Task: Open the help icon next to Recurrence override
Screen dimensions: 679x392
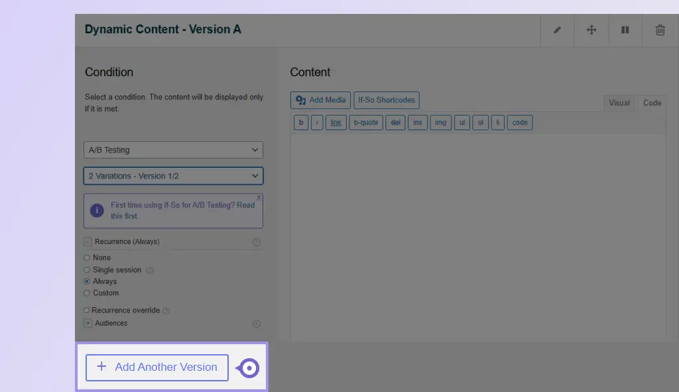Action: click(166, 310)
